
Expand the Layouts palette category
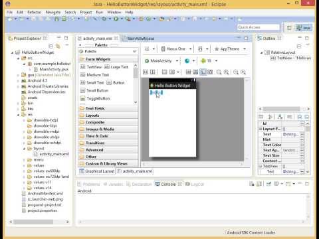108,116
